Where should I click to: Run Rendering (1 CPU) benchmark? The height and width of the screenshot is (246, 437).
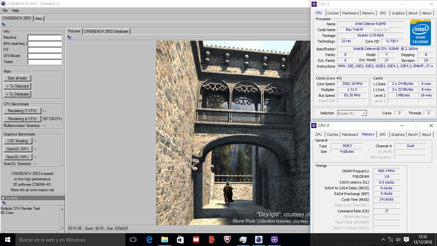[x=22, y=111]
